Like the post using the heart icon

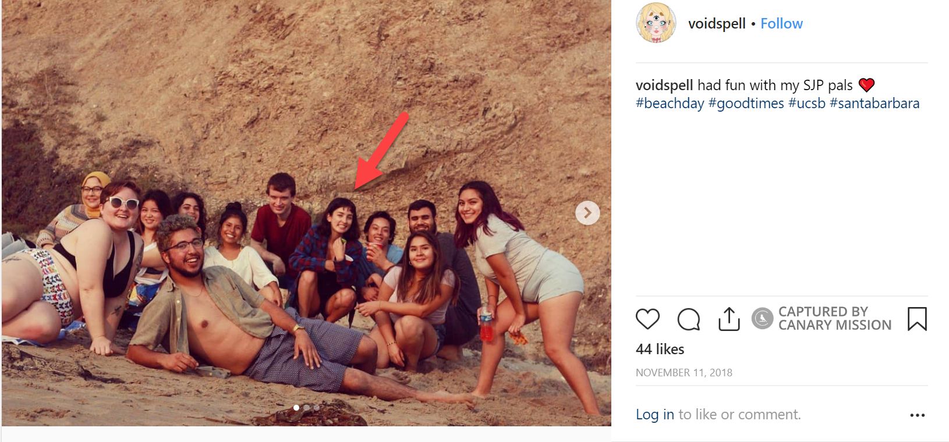coord(647,319)
